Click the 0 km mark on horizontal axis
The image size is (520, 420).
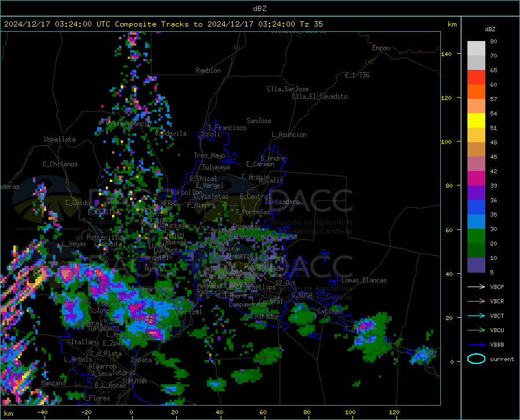pyautogui.click(x=132, y=412)
